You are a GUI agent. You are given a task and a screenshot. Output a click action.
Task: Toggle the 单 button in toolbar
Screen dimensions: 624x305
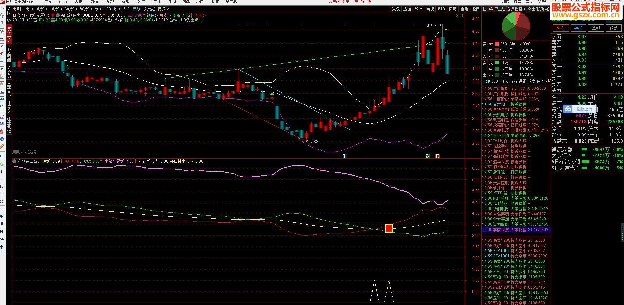click(x=491, y=9)
